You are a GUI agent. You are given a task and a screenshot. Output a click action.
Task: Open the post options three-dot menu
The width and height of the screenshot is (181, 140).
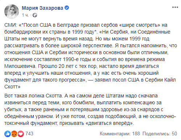(x=175, y=7)
